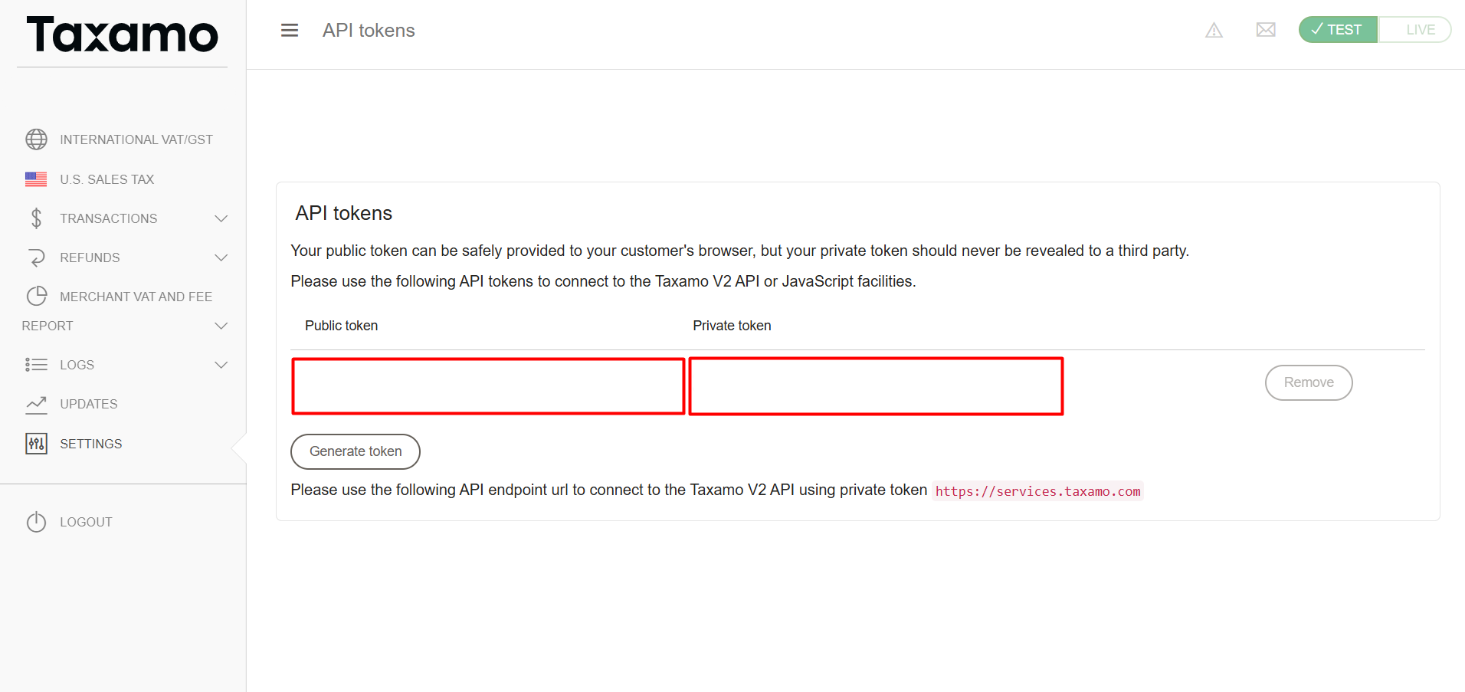This screenshot has height=692, width=1465.
Task: Open Transactions menu item
Action: (109, 218)
